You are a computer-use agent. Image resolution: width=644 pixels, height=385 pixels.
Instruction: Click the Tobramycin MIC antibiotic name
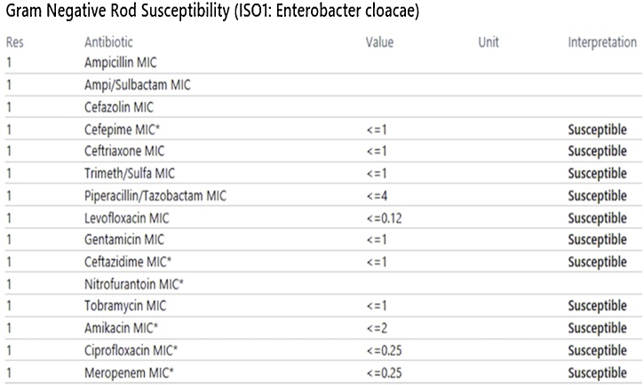point(125,306)
